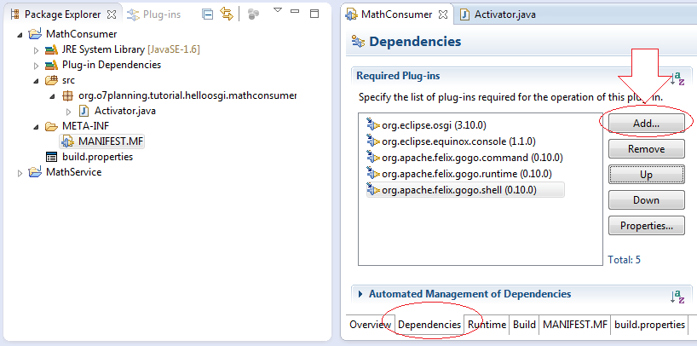Click Remove button
This screenshot has width=697, height=346.
coord(647,149)
